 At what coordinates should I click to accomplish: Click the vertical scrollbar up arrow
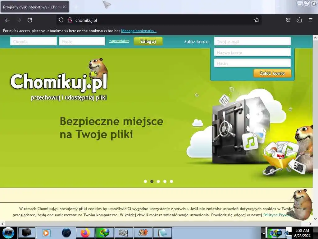[315, 38]
